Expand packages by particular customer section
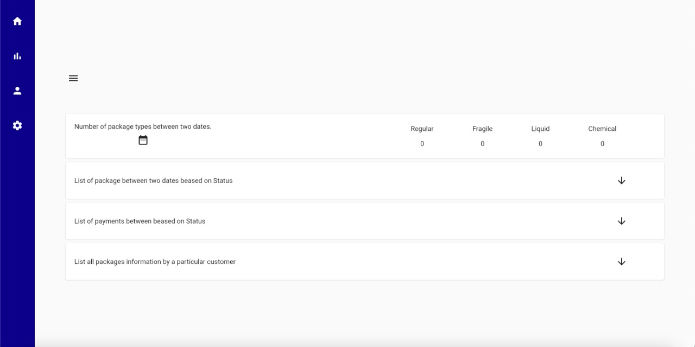 621,262
